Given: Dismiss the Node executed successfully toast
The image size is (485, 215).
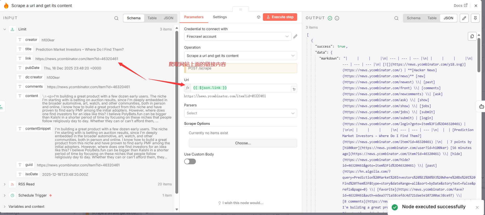Looking at the screenshot, I should [x=477, y=207].
